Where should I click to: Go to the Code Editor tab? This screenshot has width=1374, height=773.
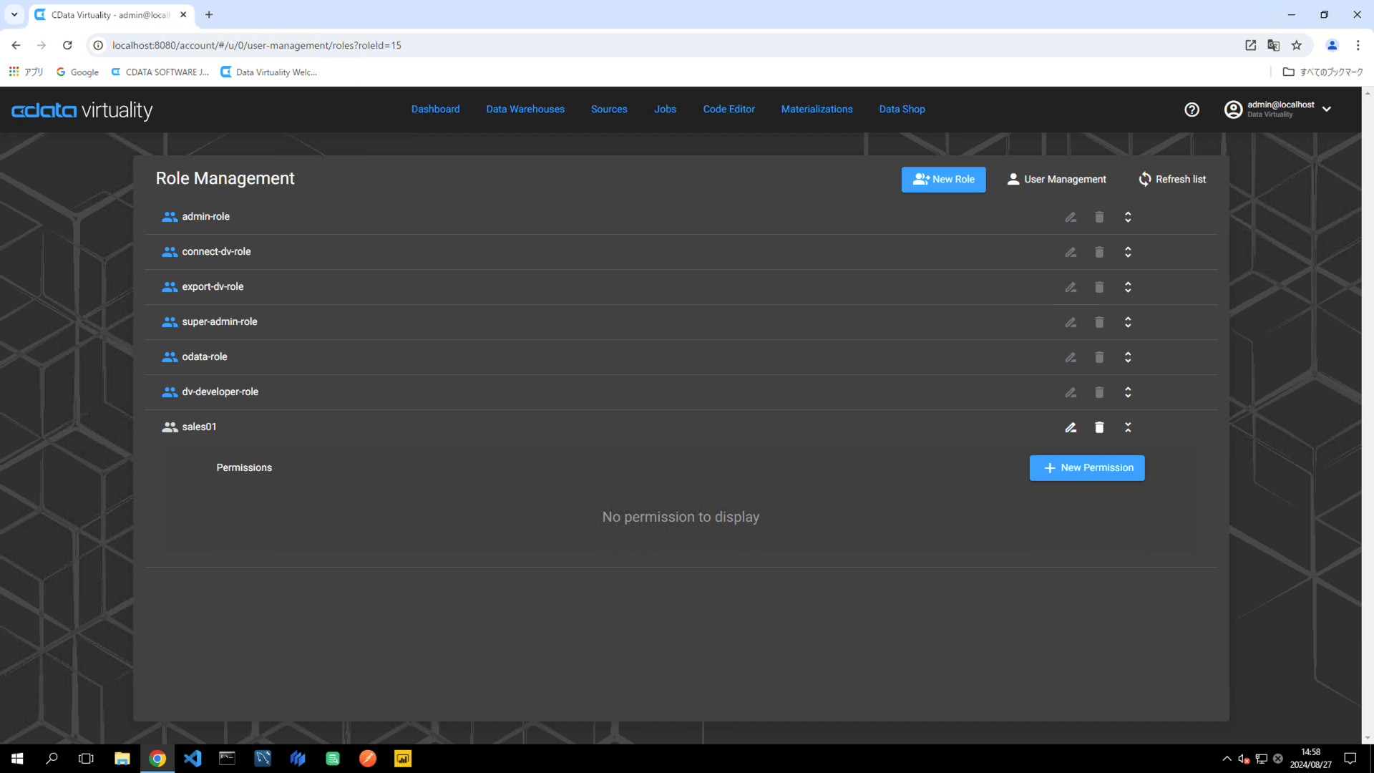[x=729, y=110]
